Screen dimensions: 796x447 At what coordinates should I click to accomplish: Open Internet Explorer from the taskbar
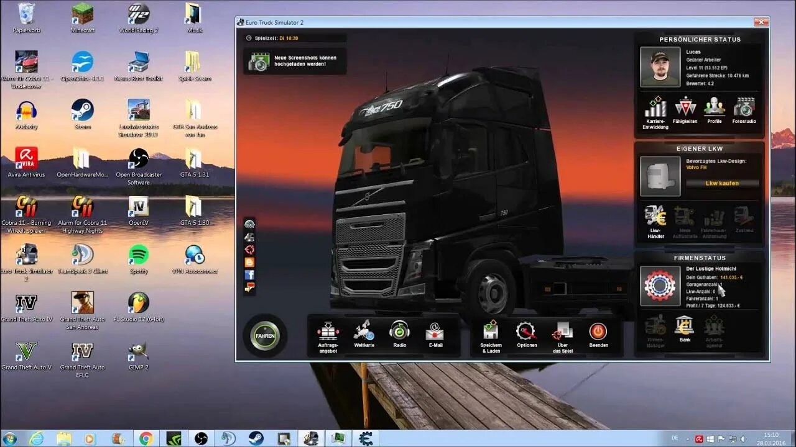[x=37, y=438]
